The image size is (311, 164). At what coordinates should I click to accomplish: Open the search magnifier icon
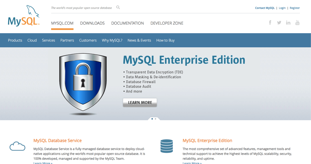118,8
